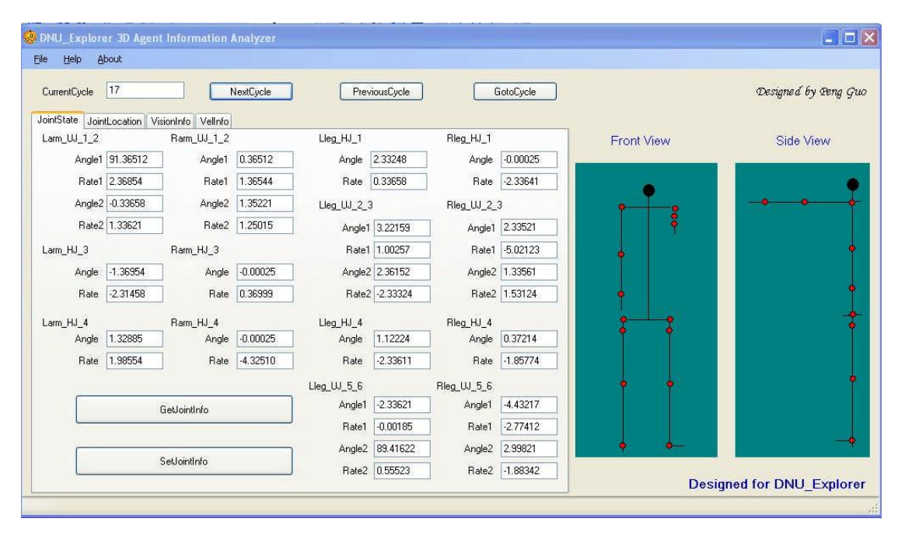Click Rleg_HJ_4 Angle field showing 0.37214
Viewport: 898px width, 536px height.
point(529,339)
